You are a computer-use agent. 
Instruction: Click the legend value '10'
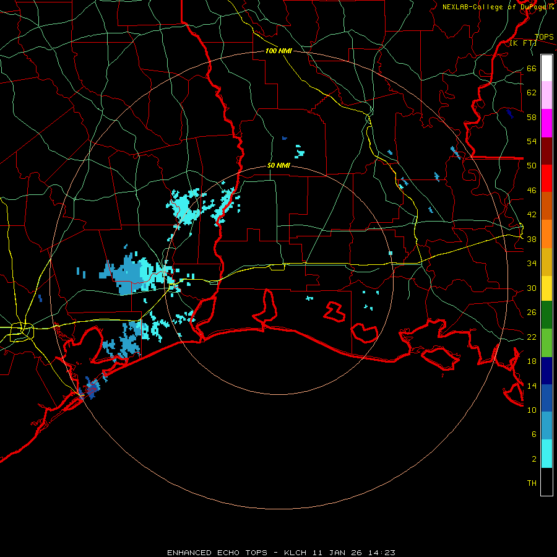(532, 410)
